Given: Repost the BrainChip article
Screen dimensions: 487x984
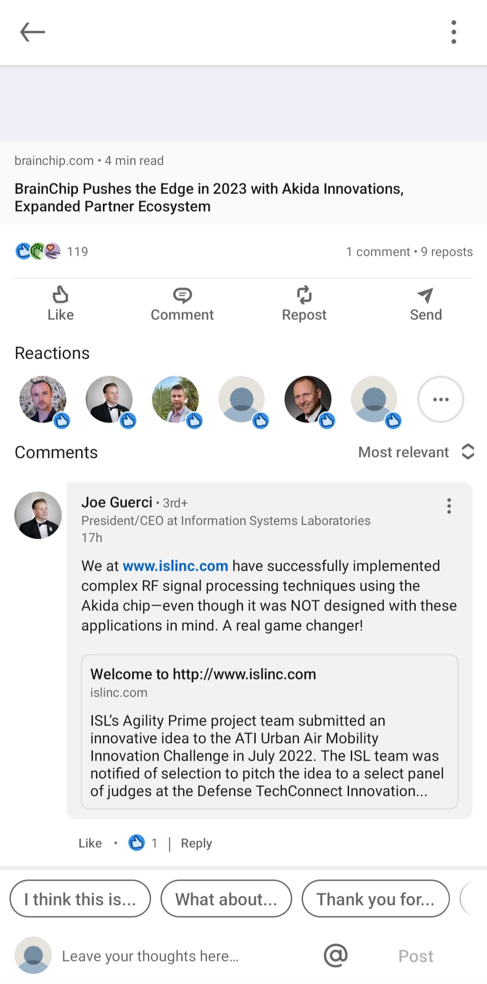Looking at the screenshot, I should [304, 303].
